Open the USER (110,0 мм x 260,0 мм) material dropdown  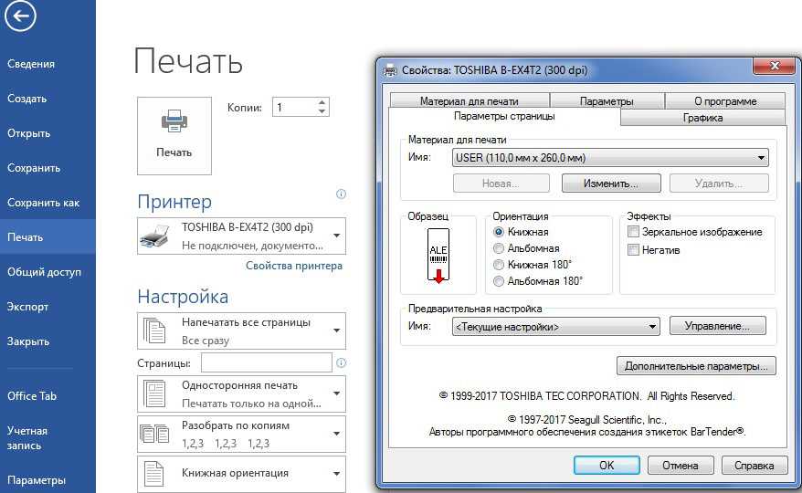point(610,158)
